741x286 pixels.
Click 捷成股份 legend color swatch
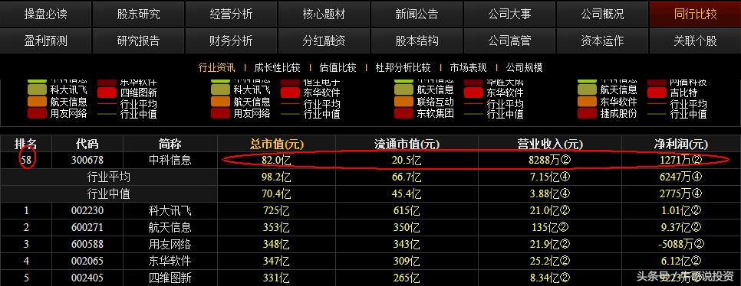pos(587,113)
